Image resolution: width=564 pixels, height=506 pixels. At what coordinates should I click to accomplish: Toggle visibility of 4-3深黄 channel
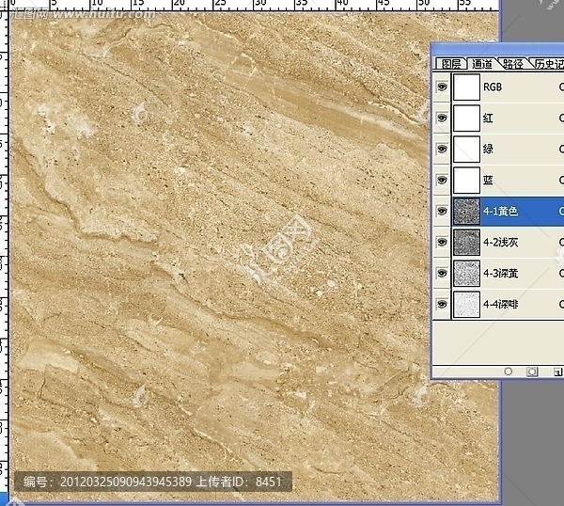[x=442, y=273]
